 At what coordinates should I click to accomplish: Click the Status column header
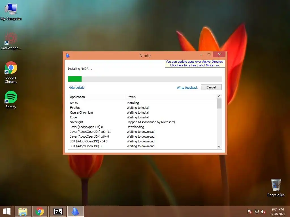click(x=170, y=97)
